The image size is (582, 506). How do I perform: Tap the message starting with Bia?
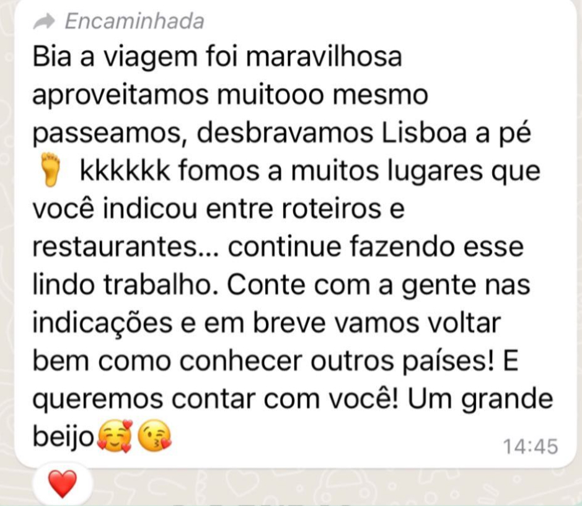(x=293, y=246)
